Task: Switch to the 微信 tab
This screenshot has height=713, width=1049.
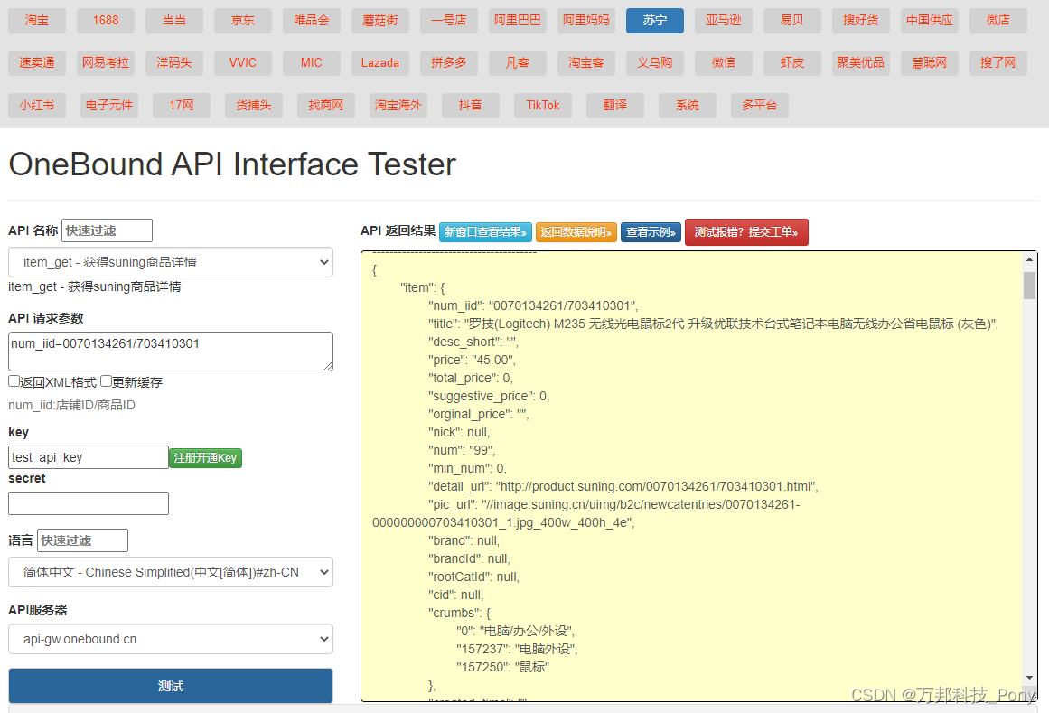Action: click(x=723, y=63)
